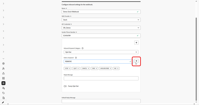Open the SMS Provider dropdown showing Sinch
The height and width of the screenshot is (105, 199).
point(101,20)
